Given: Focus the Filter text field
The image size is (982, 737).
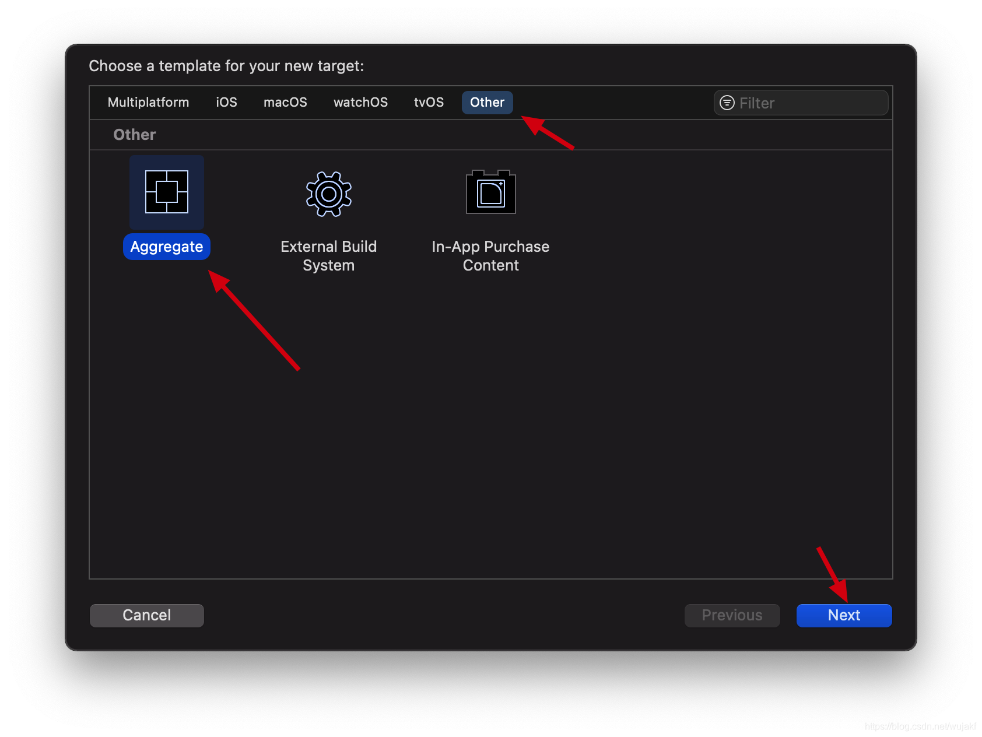Looking at the screenshot, I should [x=801, y=103].
